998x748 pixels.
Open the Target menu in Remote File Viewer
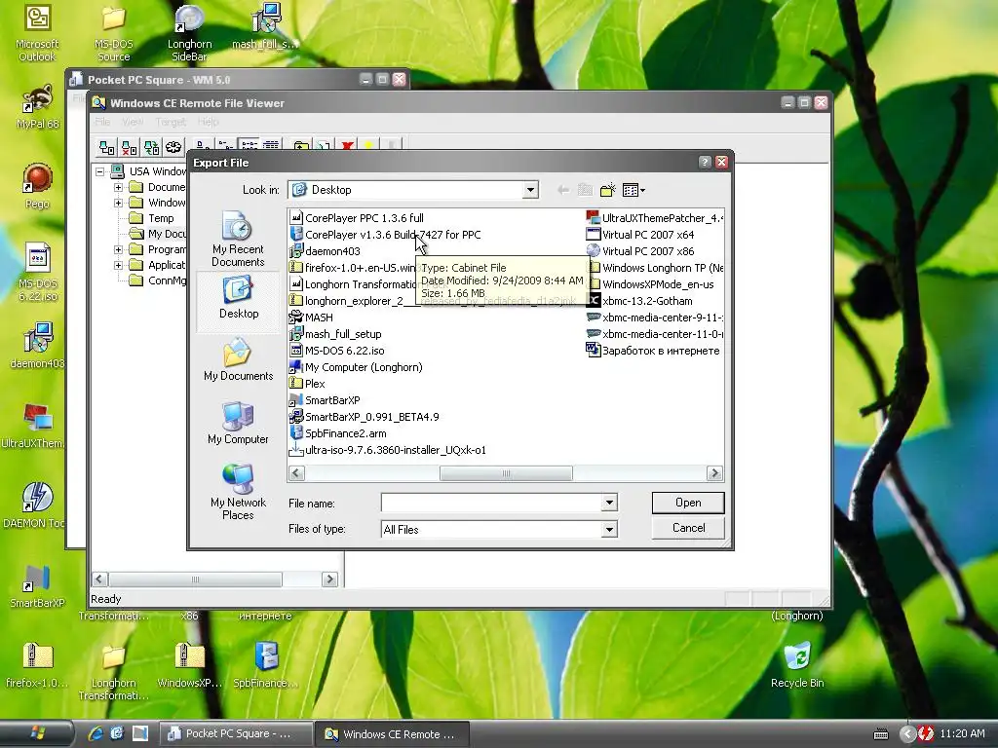pos(171,122)
